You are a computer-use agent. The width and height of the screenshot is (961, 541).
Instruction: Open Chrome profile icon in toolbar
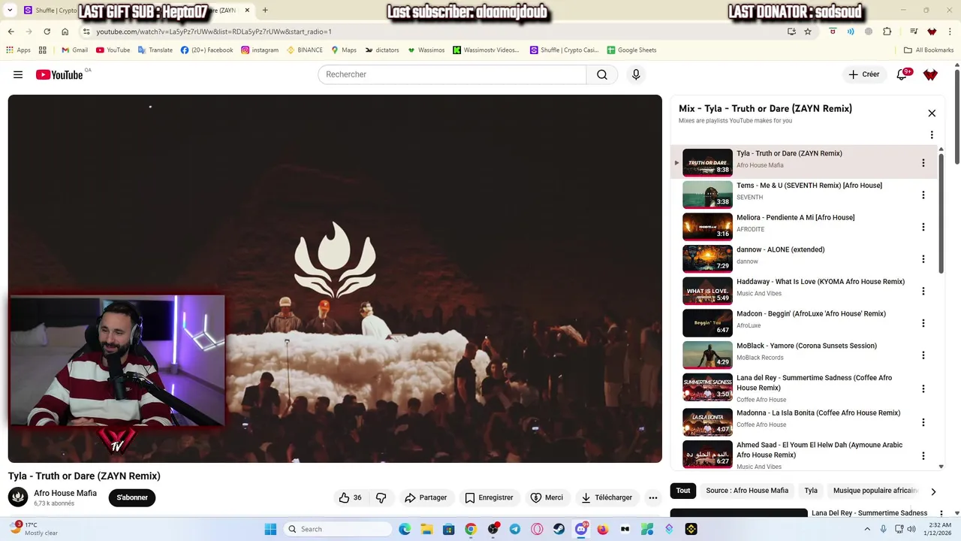(x=932, y=32)
